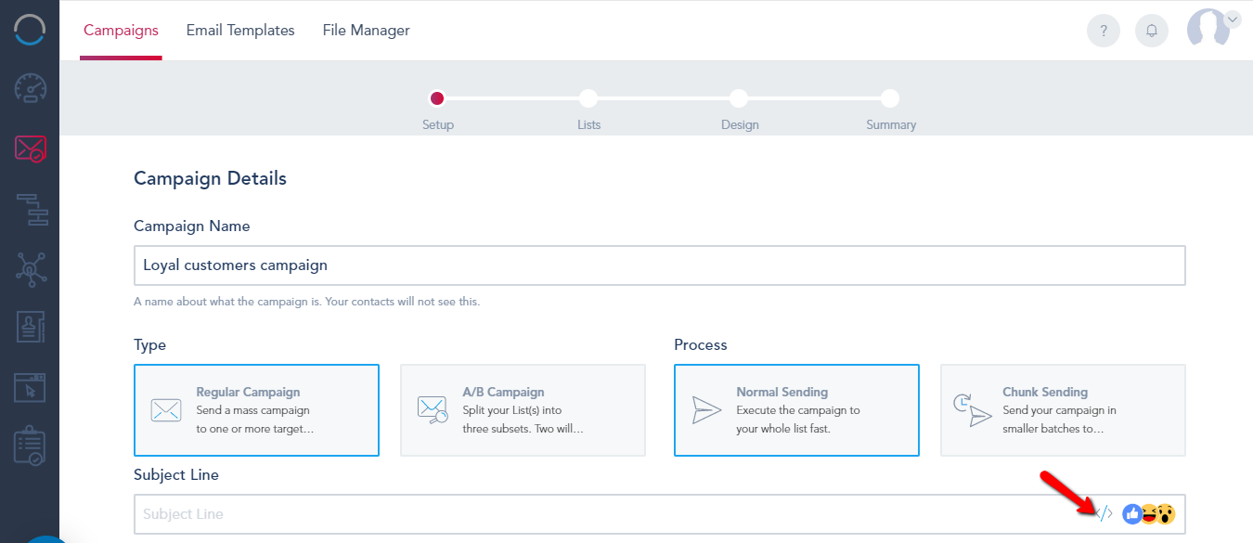This screenshot has width=1253, height=543.
Task: Click the Moosend logo icon
Action: (x=30, y=30)
